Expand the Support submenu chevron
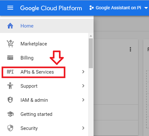149x136 pixels. point(83,86)
